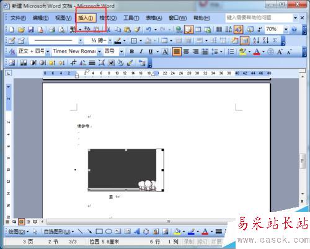Open the undo history dropdown arrow

pyautogui.click(x=156, y=30)
